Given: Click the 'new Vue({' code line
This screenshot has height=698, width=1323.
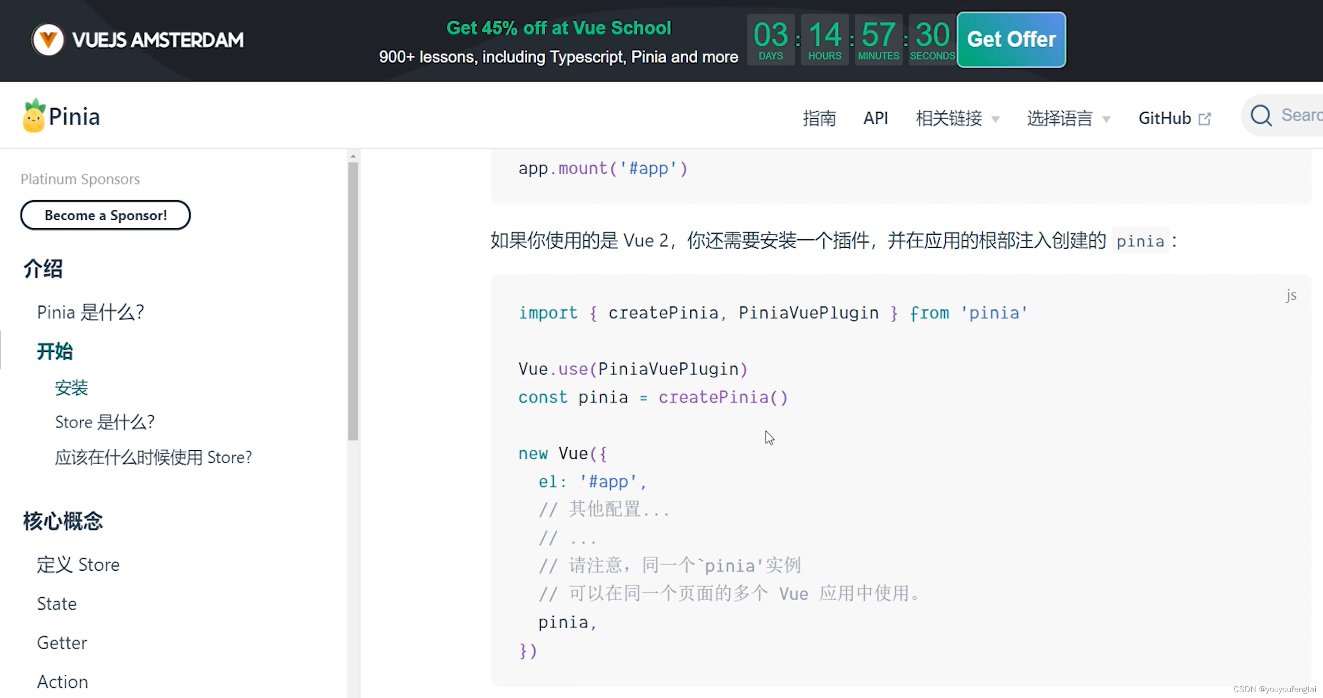Looking at the screenshot, I should point(562,453).
